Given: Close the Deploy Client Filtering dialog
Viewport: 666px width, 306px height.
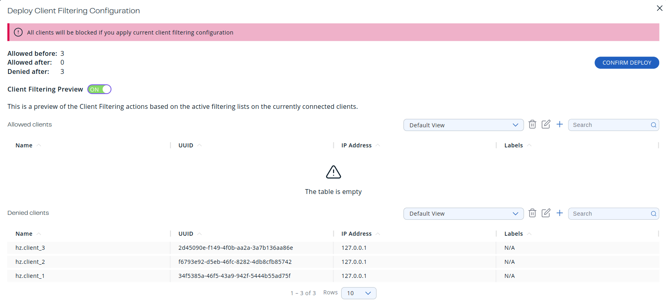Looking at the screenshot, I should [x=659, y=8].
